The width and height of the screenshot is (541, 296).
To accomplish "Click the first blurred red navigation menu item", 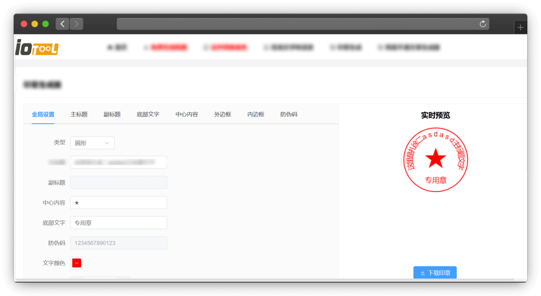I will 166,47.
